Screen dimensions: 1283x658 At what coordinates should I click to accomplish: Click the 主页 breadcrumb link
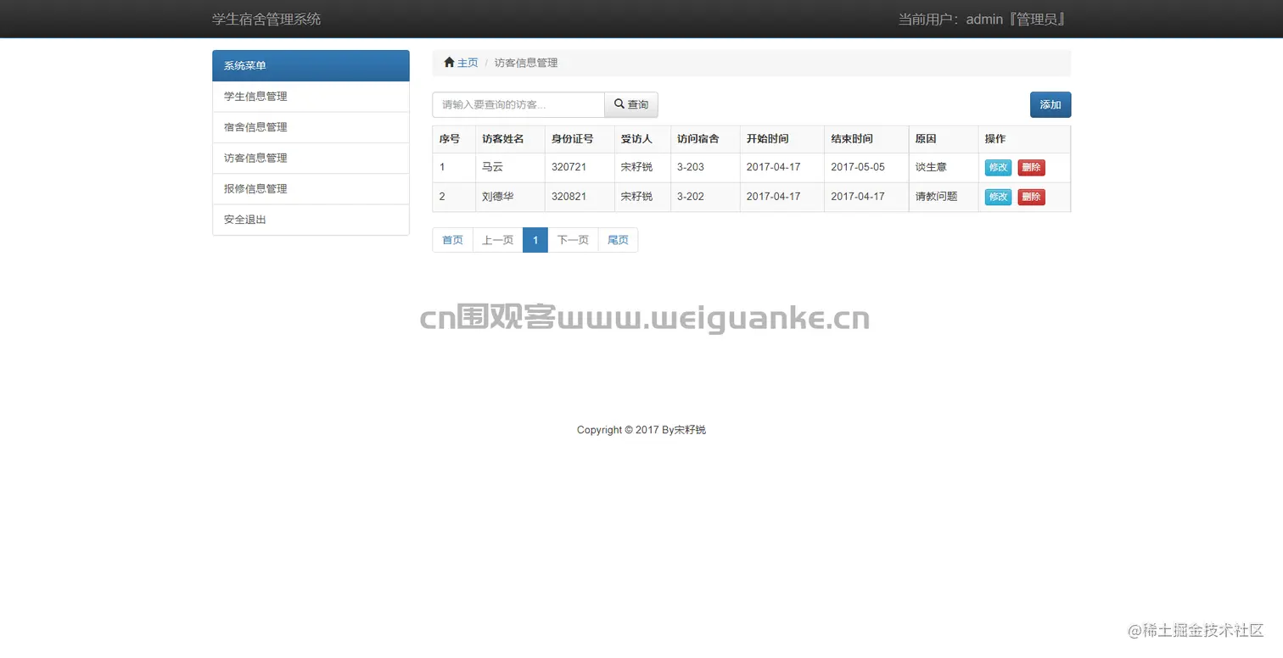point(468,63)
